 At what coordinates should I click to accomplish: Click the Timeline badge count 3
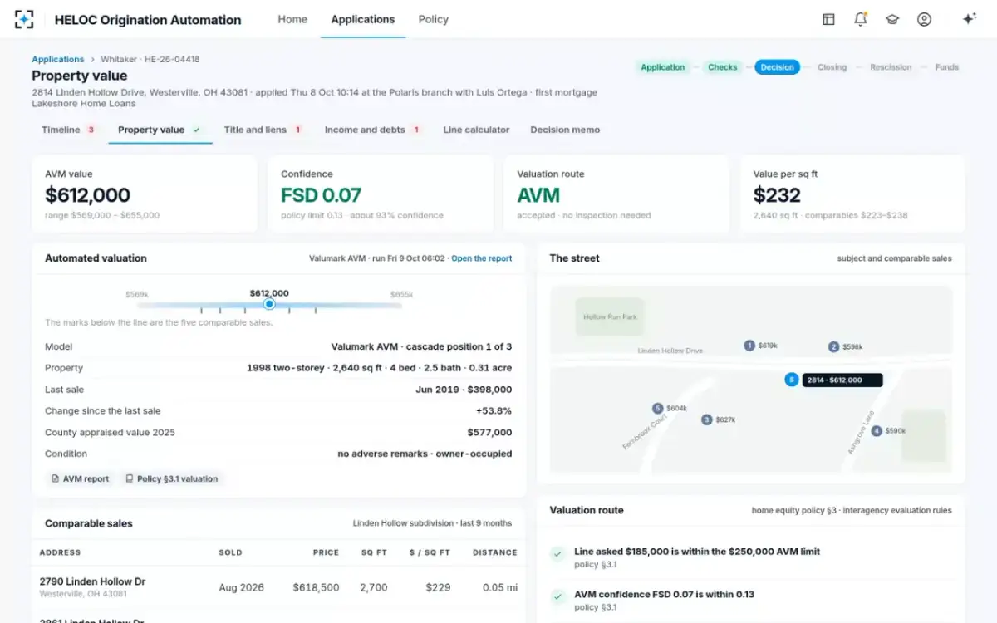pyautogui.click(x=91, y=130)
